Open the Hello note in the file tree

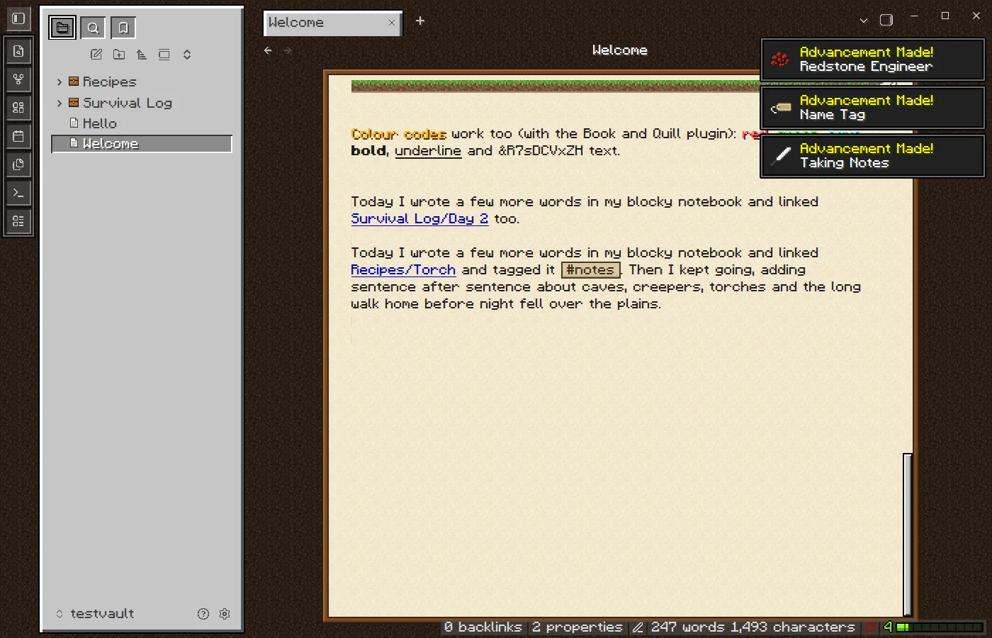click(142, 123)
